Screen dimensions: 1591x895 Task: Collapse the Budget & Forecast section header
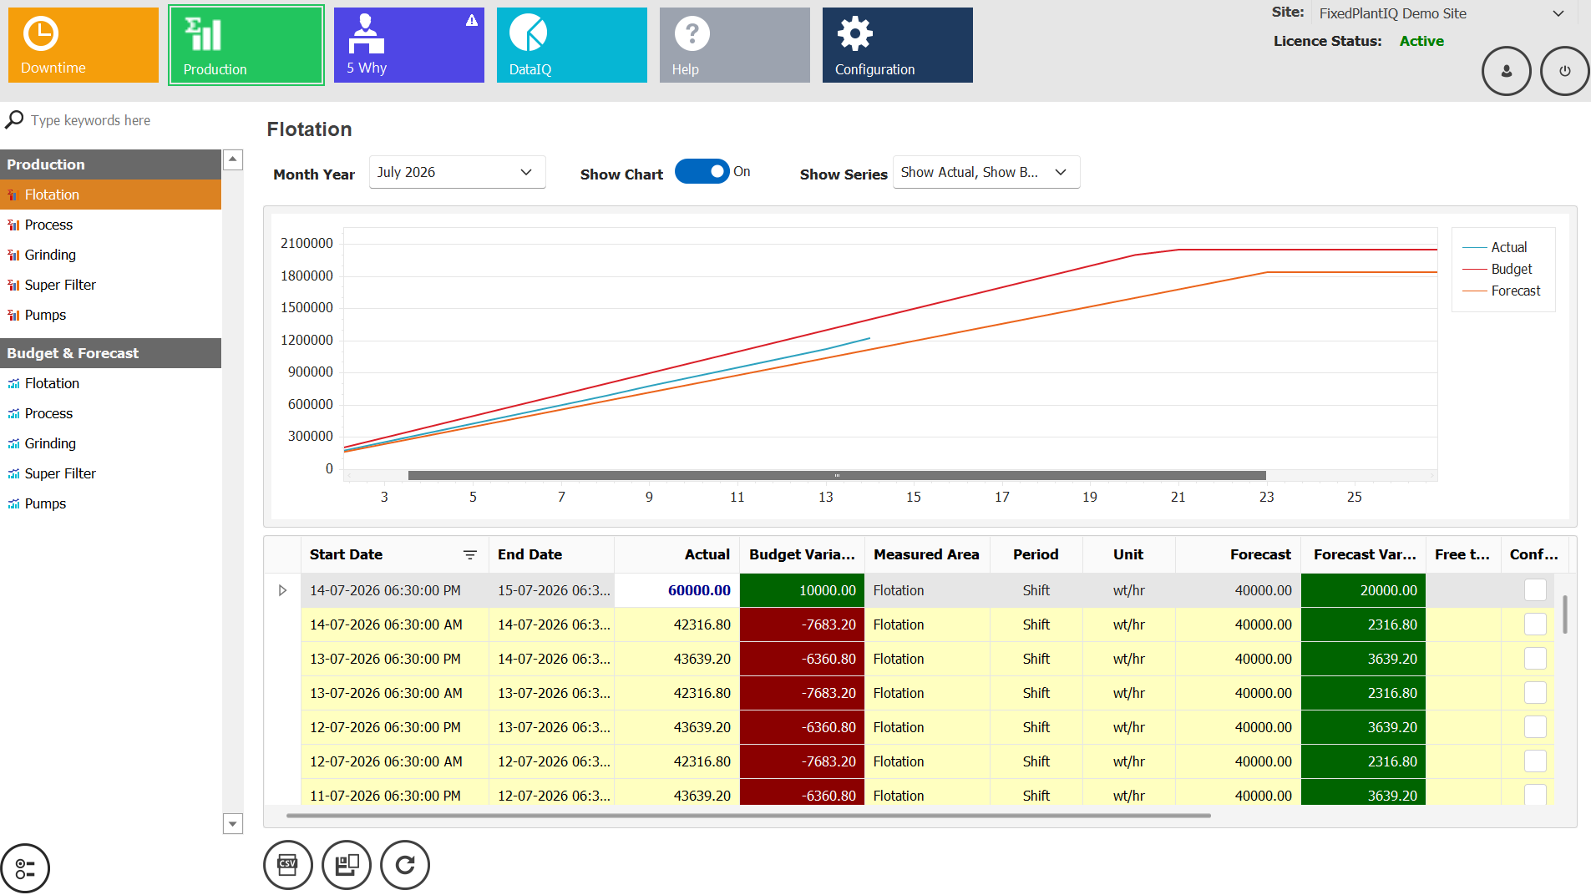[110, 353]
